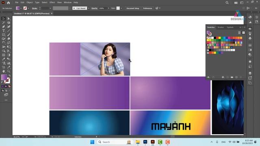Toggle drawing mode icon in toolbar
Screen dimensions: 260x146
pos(2,90)
